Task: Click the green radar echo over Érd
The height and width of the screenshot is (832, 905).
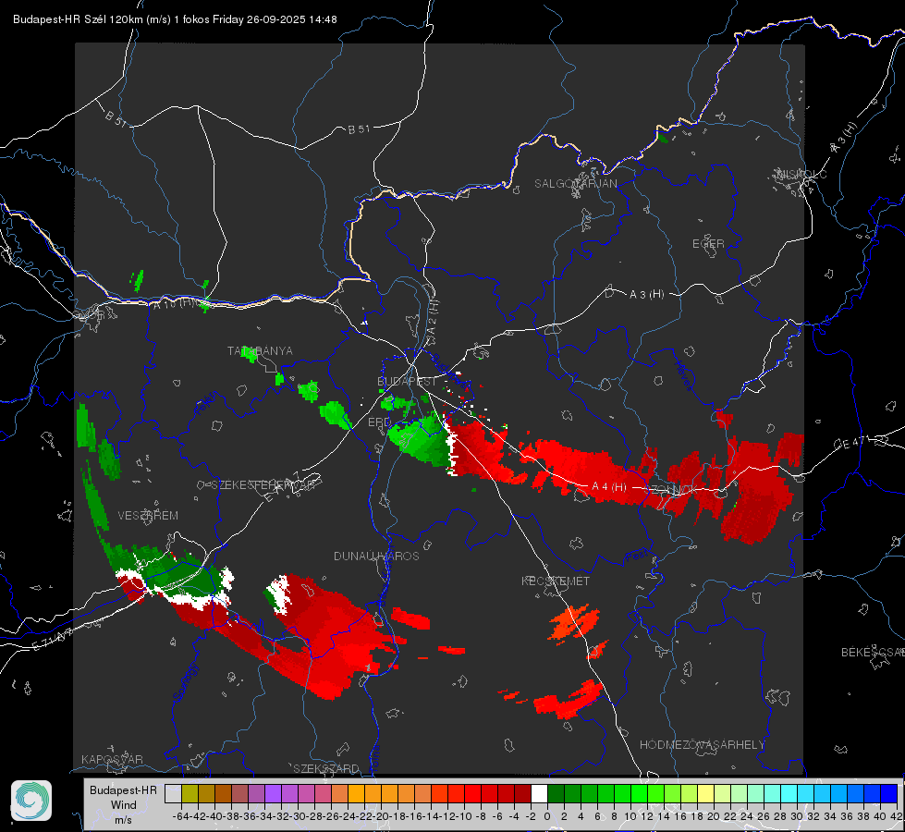Action: click(x=421, y=442)
